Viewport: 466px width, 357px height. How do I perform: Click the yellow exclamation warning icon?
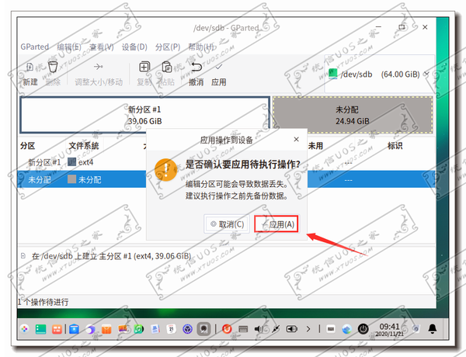tap(166, 170)
